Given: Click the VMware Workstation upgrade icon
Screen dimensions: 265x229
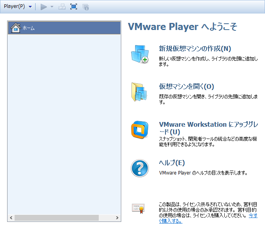Looking at the screenshot, I should [x=139, y=130].
